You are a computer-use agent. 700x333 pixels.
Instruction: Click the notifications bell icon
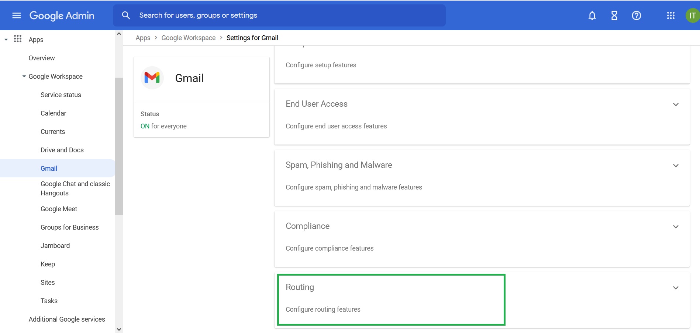tap(592, 15)
